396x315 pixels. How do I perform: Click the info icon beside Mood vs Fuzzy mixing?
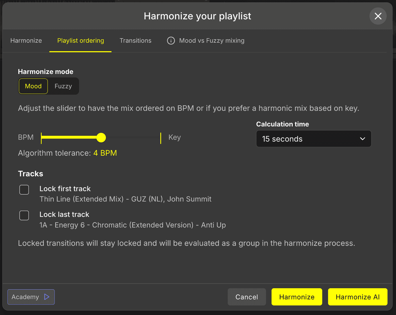click(171, 40)
